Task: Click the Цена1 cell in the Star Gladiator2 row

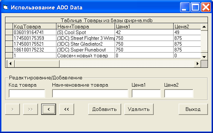Action: (144, 44)
